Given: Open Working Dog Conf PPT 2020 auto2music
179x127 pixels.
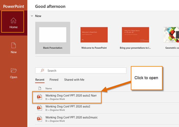Looking at the screenshot, I should pos(71,117).
